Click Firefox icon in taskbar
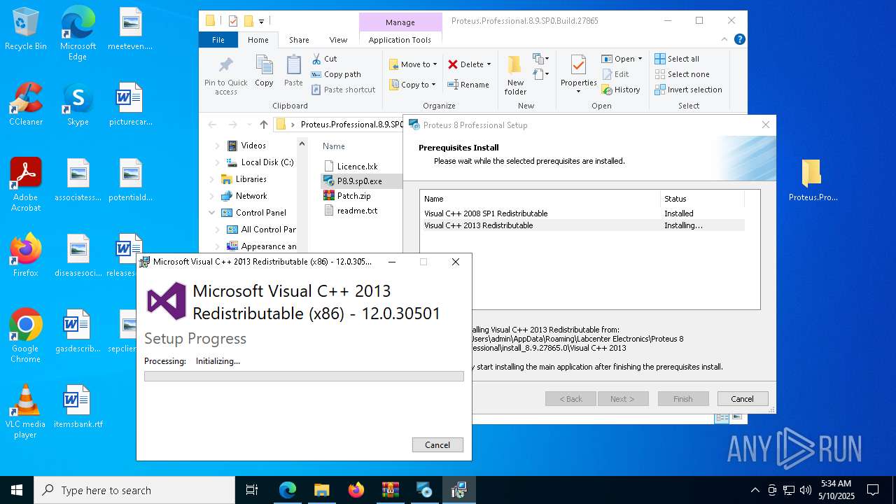Image resolution: width=896 pixels, height=504 pixels. point(356,490)
